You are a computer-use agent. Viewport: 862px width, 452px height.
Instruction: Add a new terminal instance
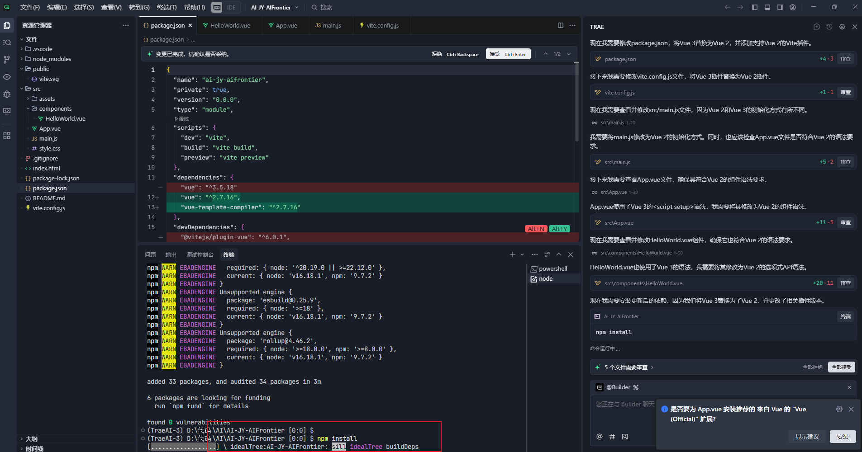[x=514, y=254]
